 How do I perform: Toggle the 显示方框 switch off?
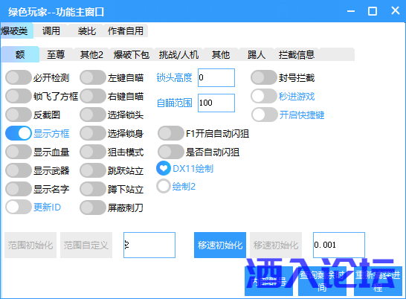tap(19, 133)
